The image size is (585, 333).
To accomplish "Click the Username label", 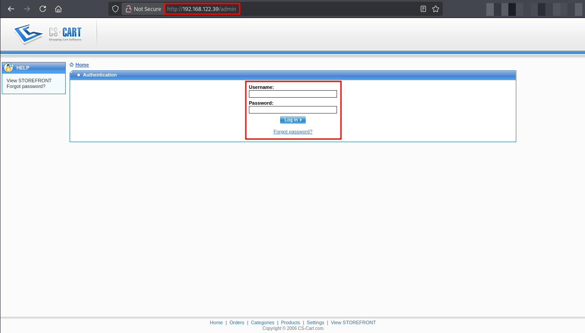I will 261,87.
